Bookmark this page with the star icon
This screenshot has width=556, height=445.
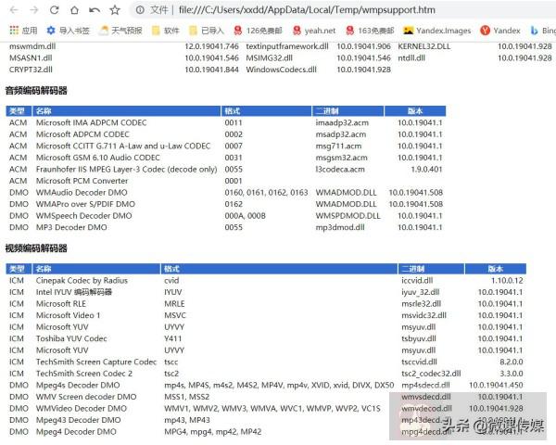click(x=115, y=10)
